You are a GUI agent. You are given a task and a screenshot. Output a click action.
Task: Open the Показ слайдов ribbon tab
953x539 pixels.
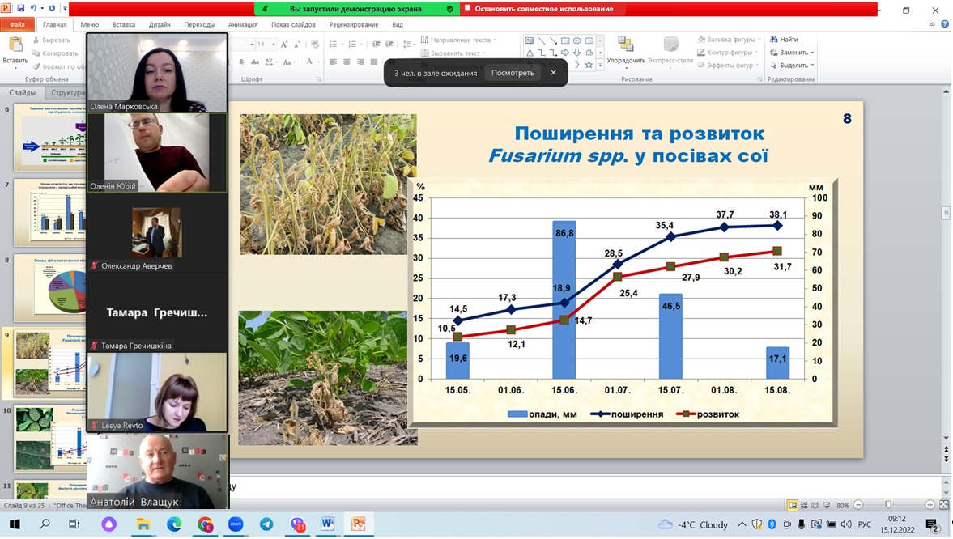(x=293, y=24)
